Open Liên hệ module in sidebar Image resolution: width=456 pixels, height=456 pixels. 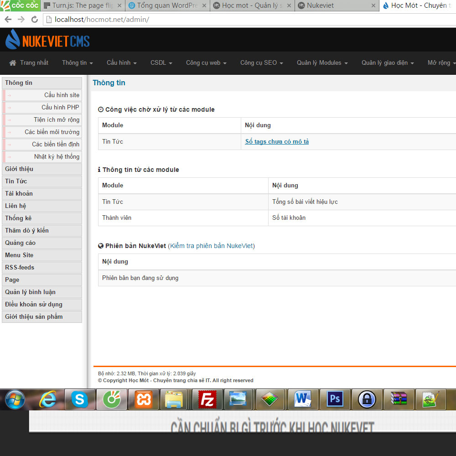pyautogui.click(x=42, y=206)
